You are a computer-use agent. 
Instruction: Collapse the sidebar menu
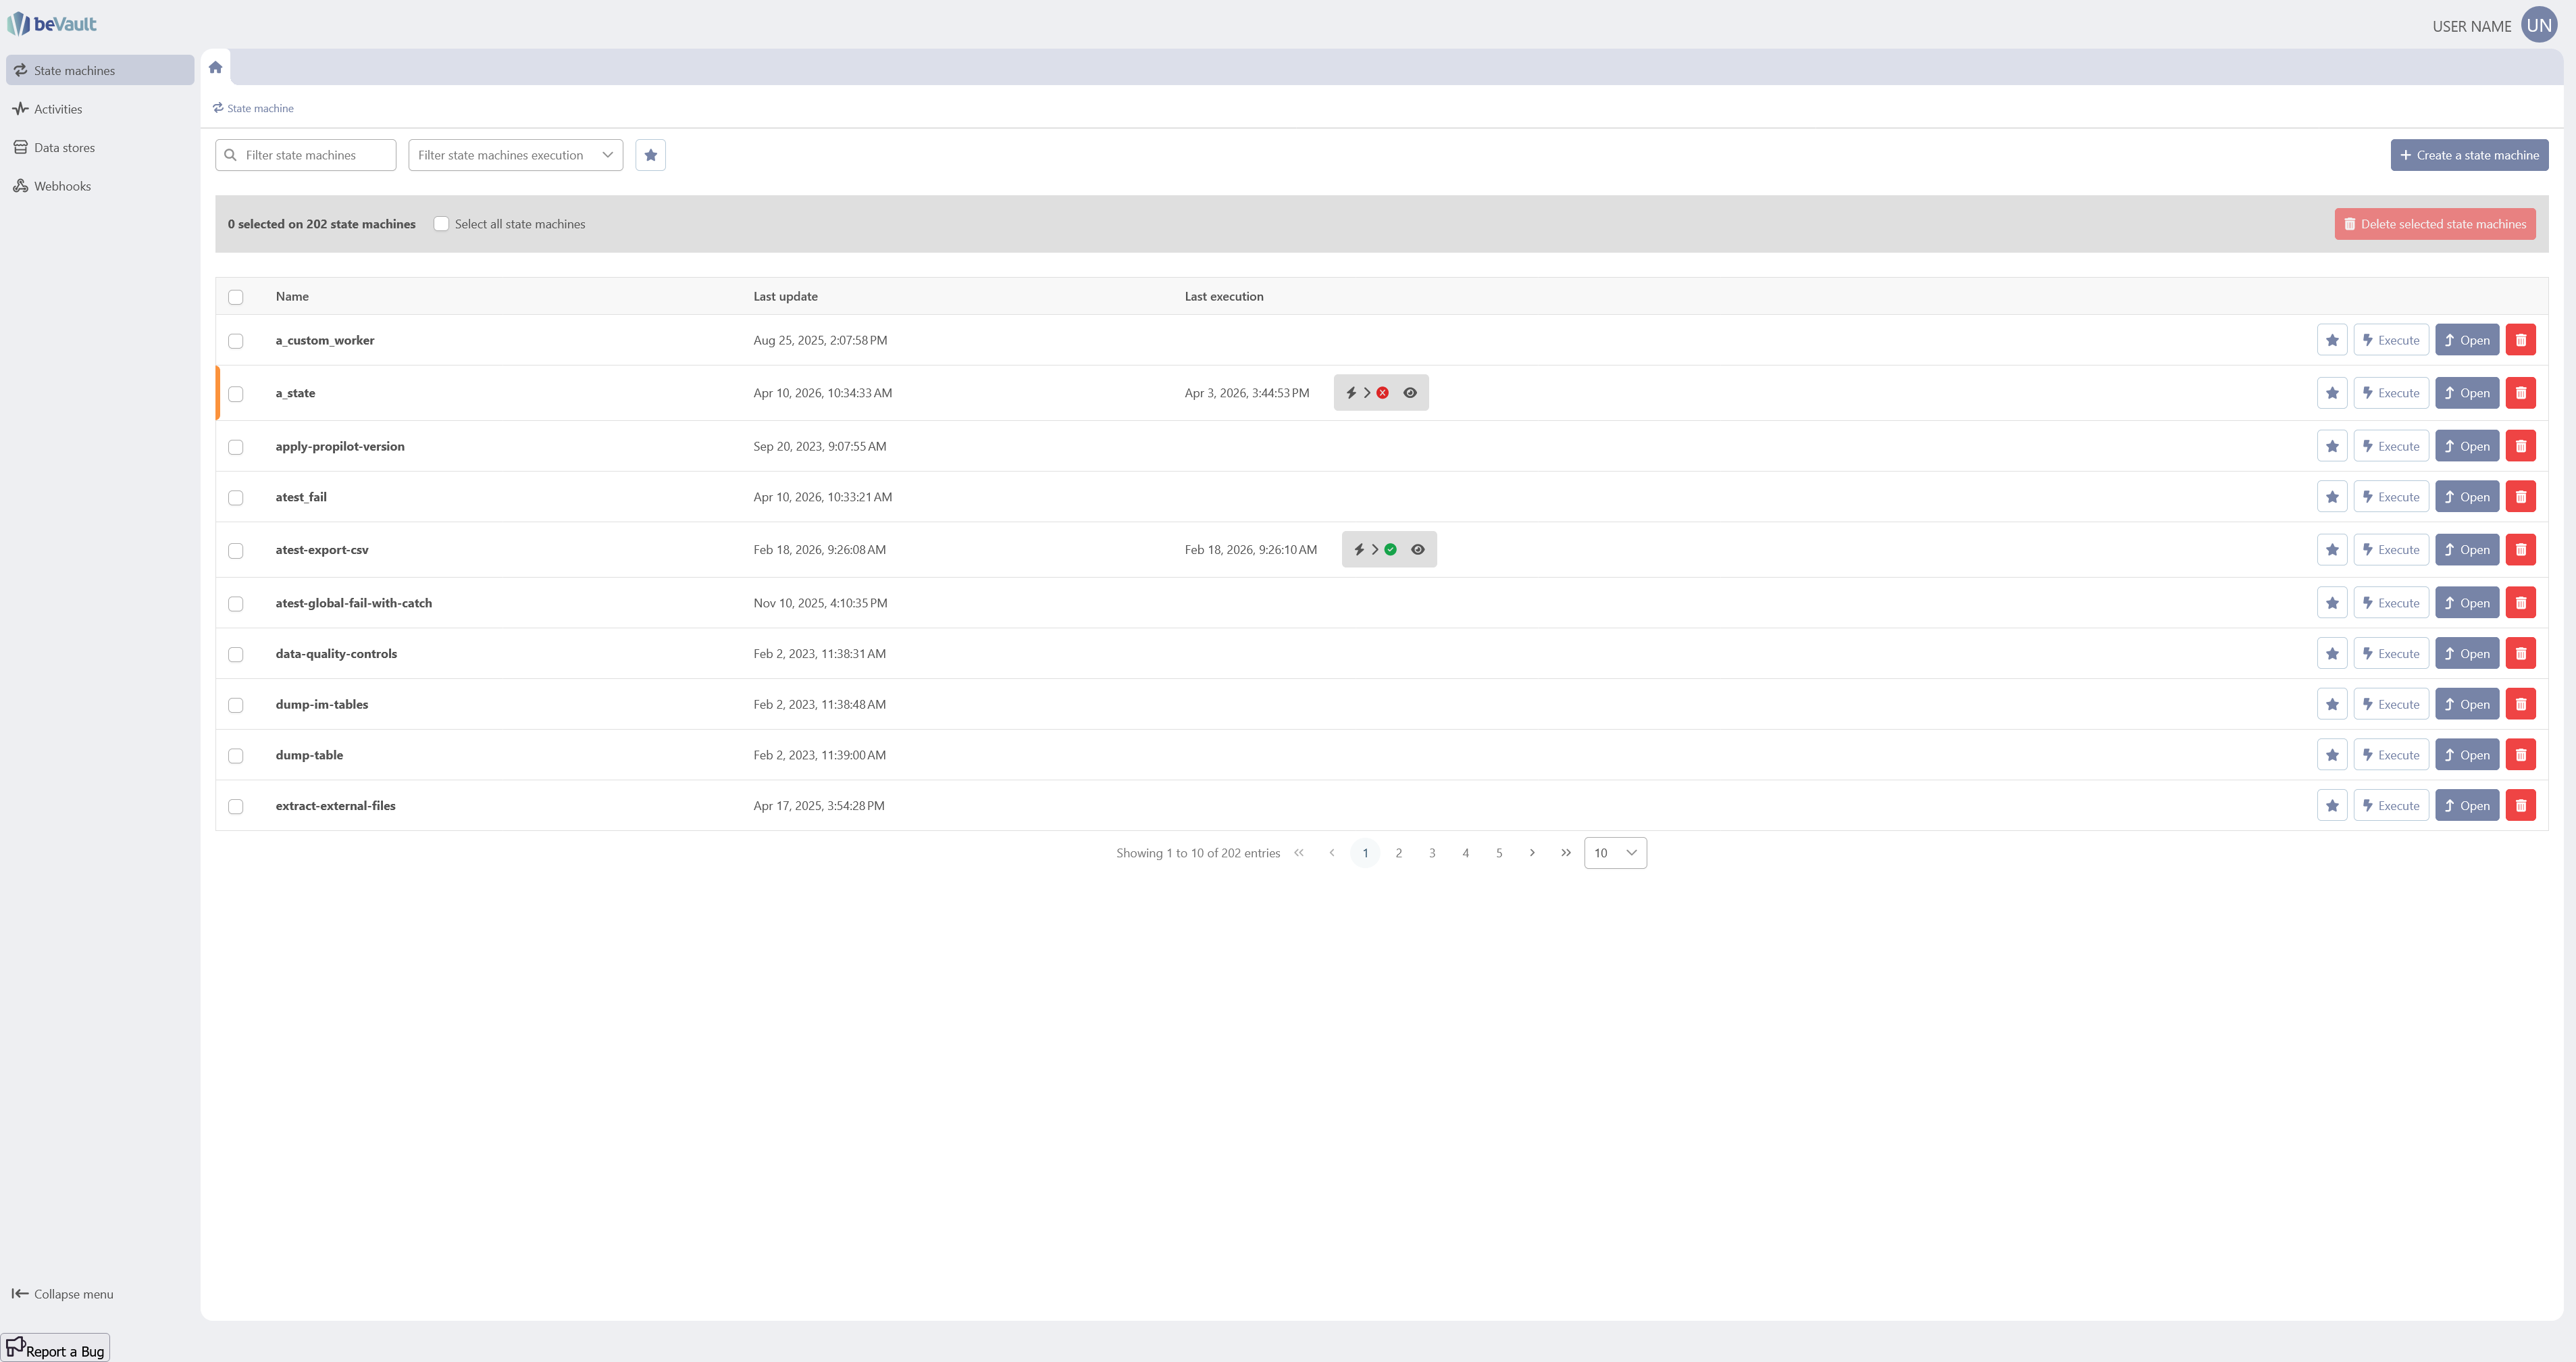pos(63,1294)
